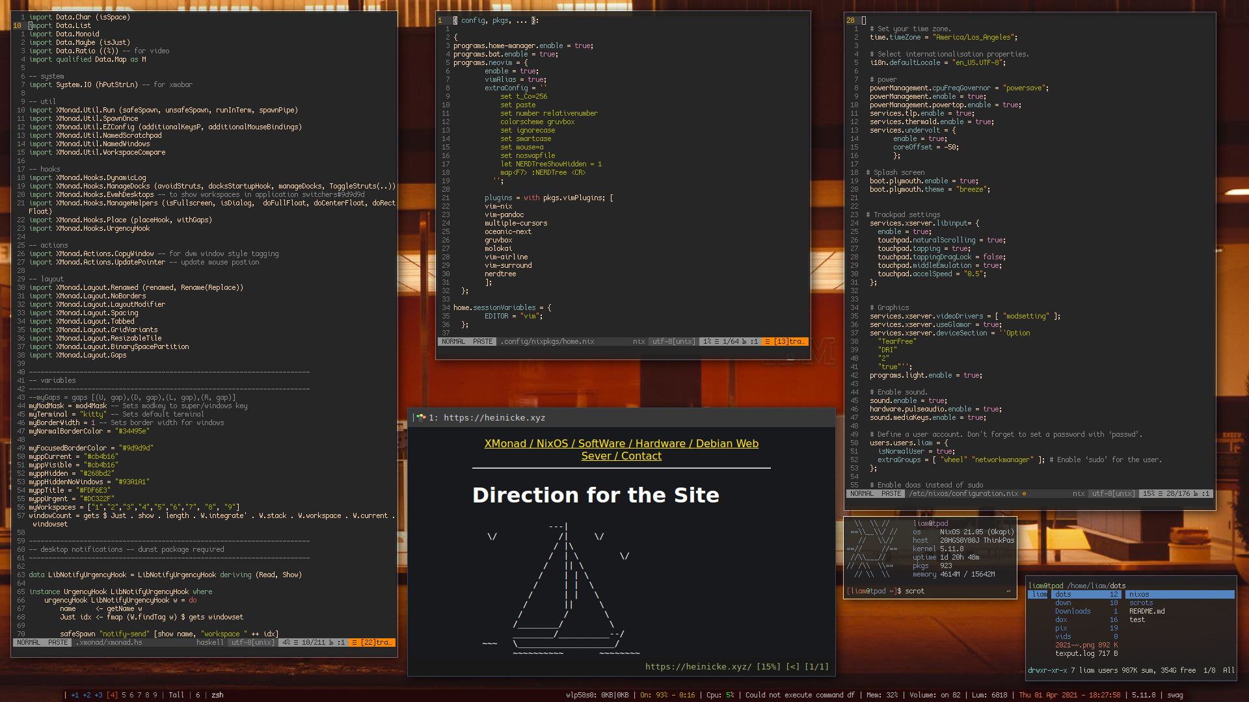
Task: Select the qutebrowser tab titled https://heinicke.xyz
Action: click(494, 418)
